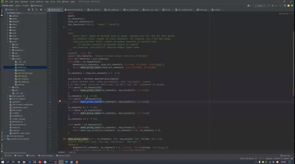Open Search Everywhere magnifier icon
Image resolution: width=295 pixels, height=164 pixels.
click(x=285, y=5)
